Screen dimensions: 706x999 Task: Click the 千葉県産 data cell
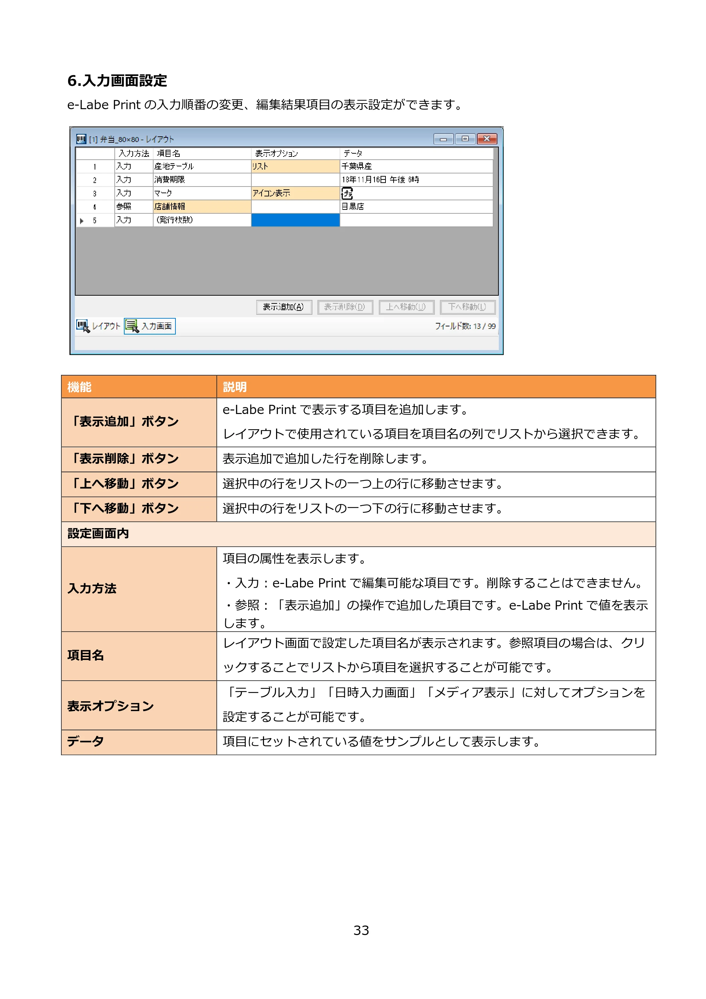[x=416, y=166]
